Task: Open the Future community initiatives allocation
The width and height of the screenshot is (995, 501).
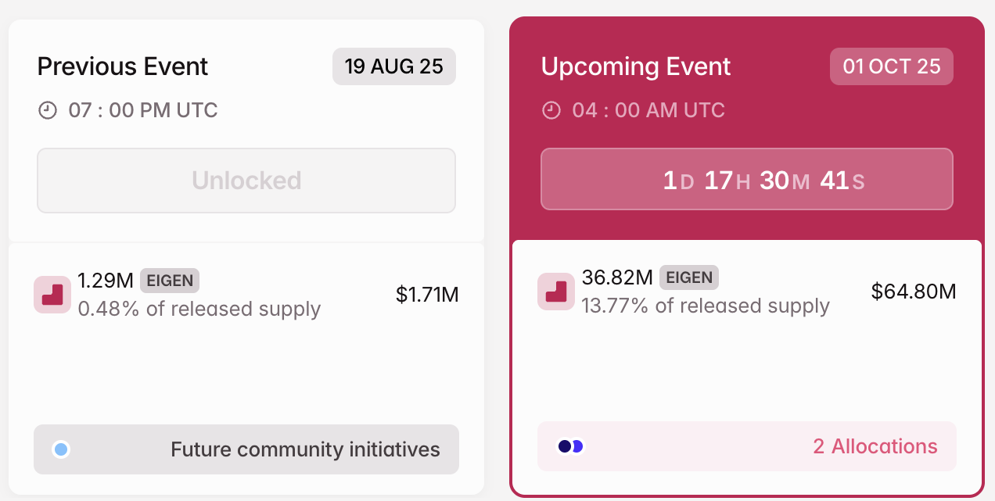Action: 305,449
